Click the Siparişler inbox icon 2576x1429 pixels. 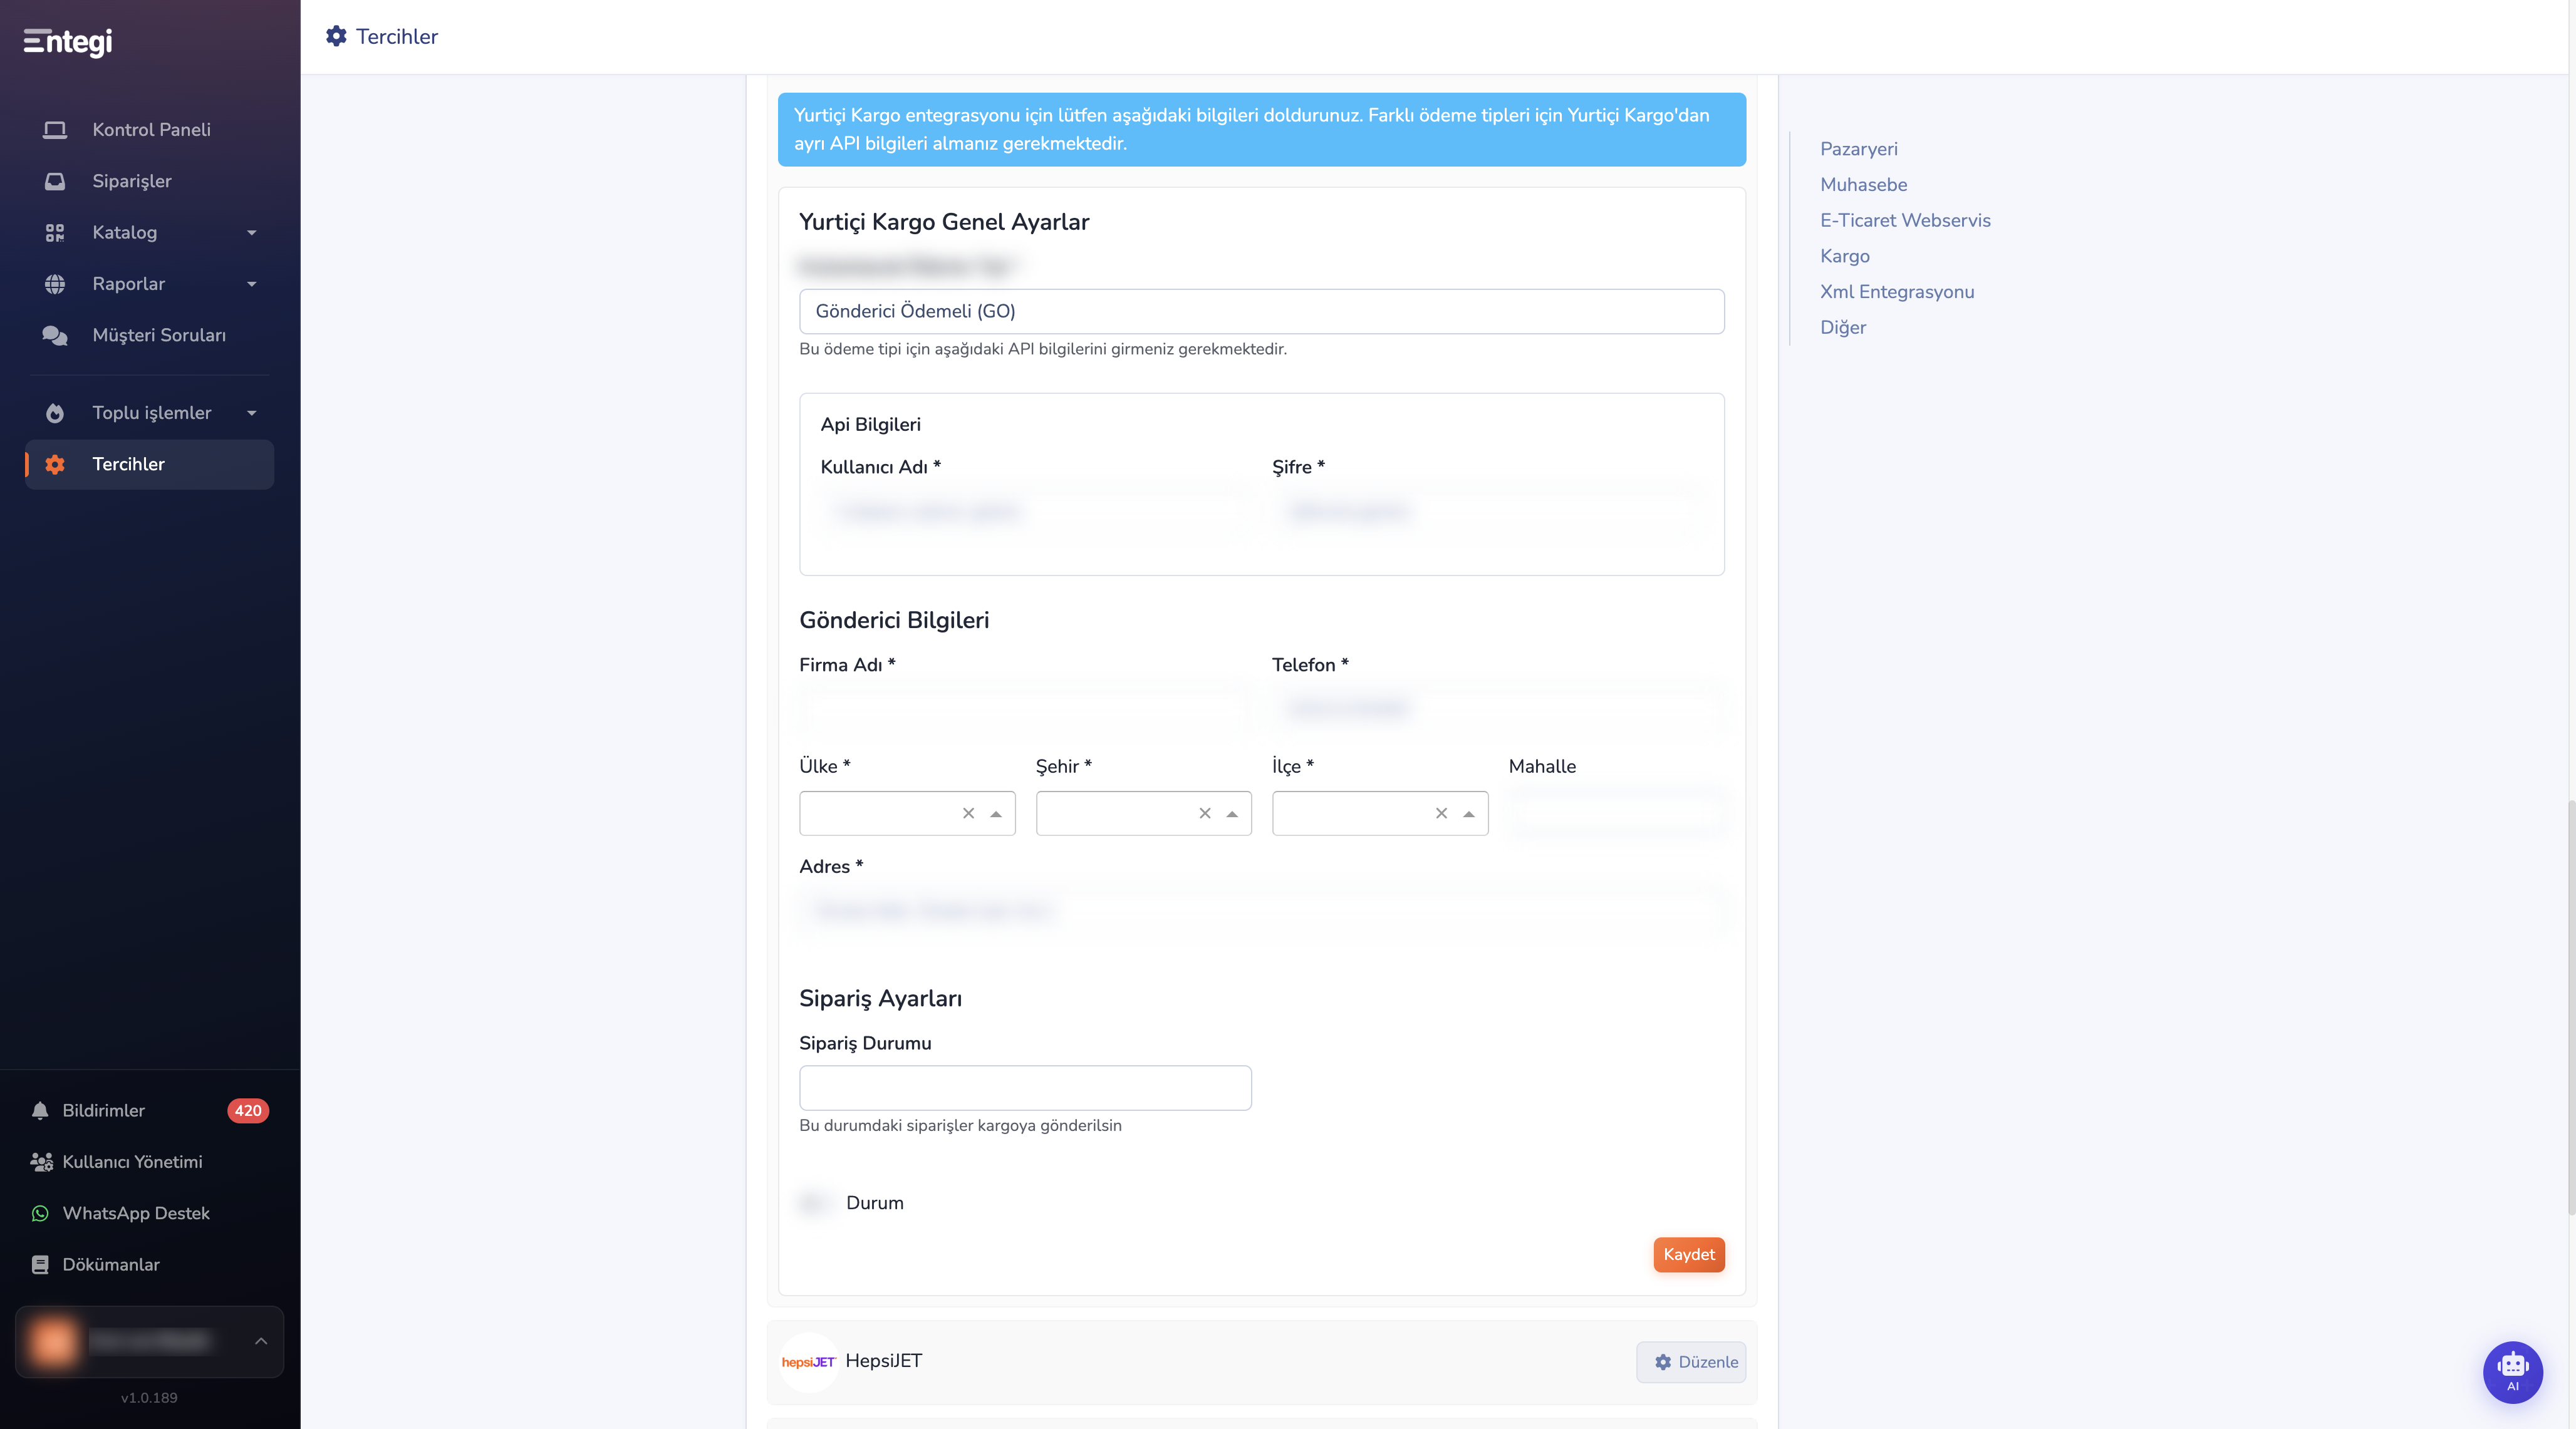[55, 181]
